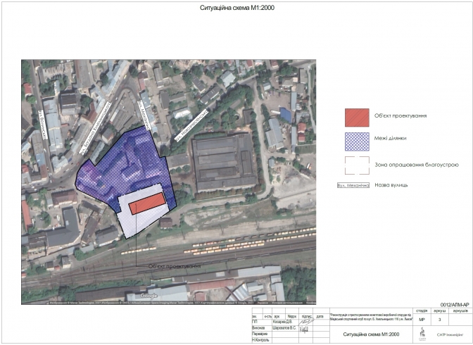
Task: Click the 'Об'єкт проектування' callout label on map
Action: (173, 267)
